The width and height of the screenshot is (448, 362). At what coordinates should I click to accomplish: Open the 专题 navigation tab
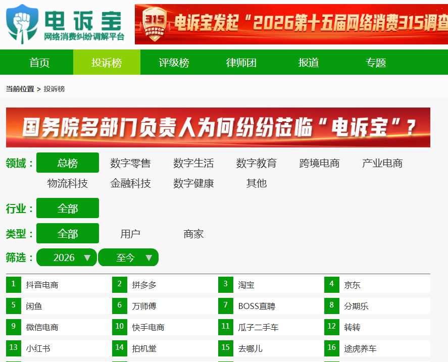[376, 62]
